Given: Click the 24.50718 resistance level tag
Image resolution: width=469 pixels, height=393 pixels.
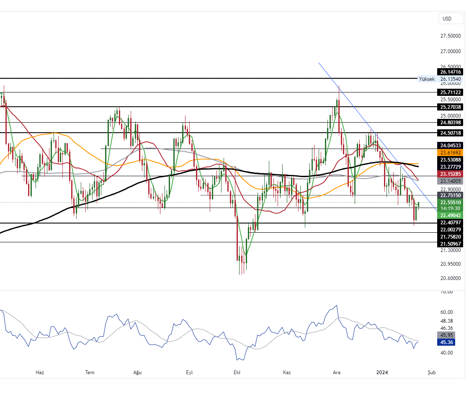Looking at the screenshot, I should pyautogui.click(x=451, y=133).
